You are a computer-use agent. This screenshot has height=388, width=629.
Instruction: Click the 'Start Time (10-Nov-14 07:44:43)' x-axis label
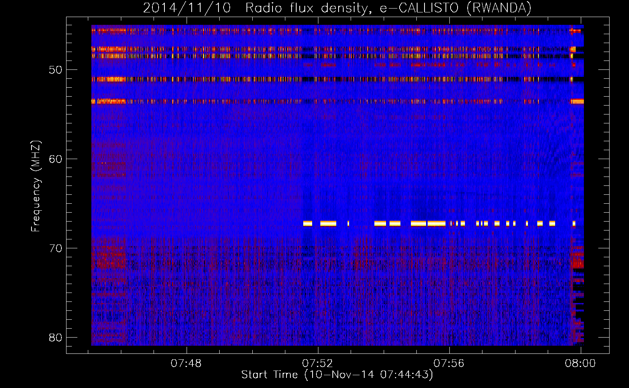coord(337,375)
